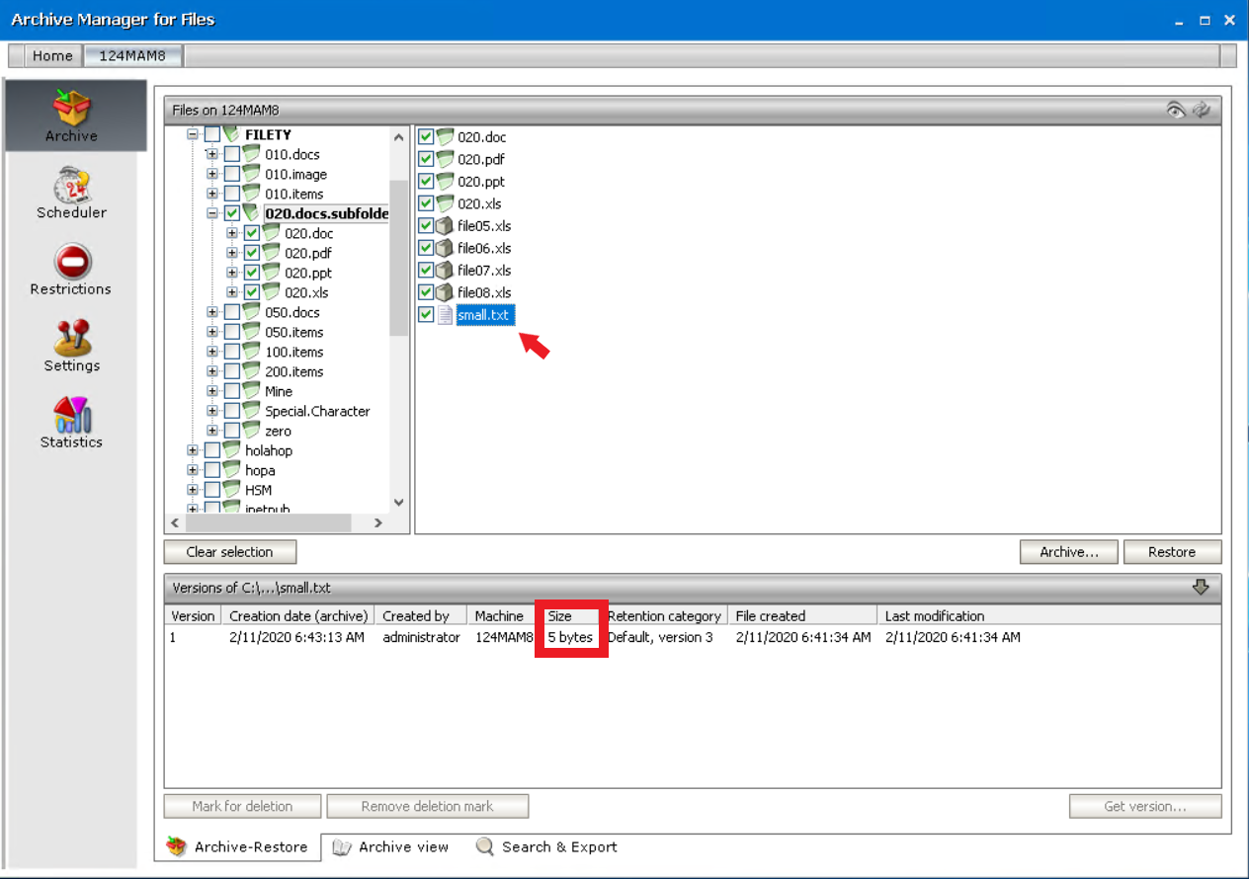Open Settings from the sidebar
This screenshot has height=879, width=1249.
70,346
